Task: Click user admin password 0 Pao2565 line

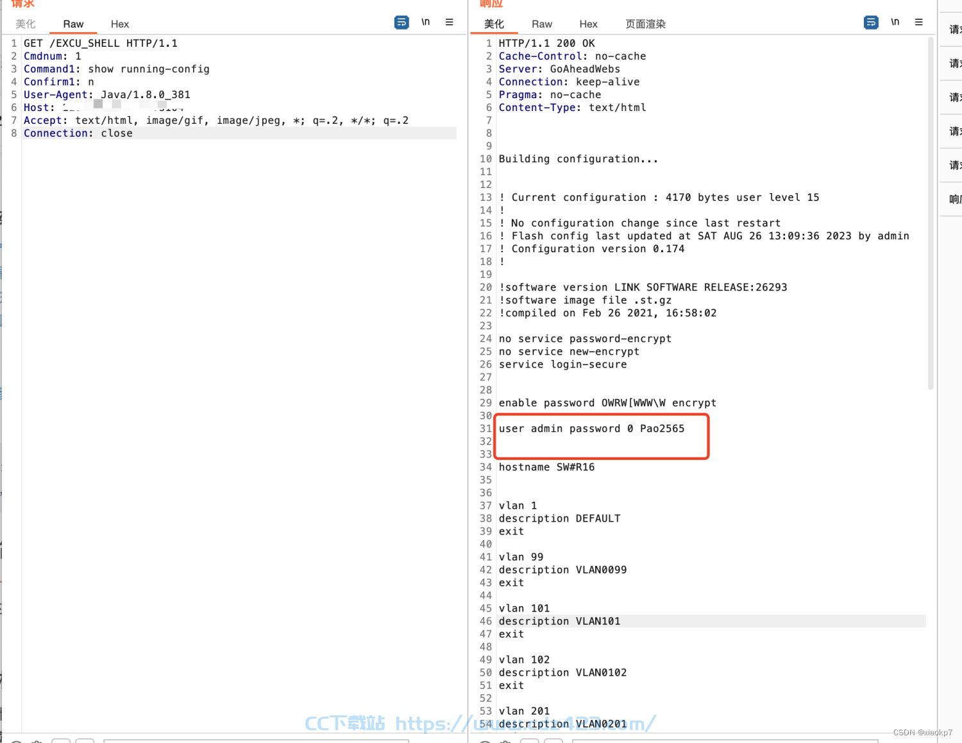Action: coord(592,429)
